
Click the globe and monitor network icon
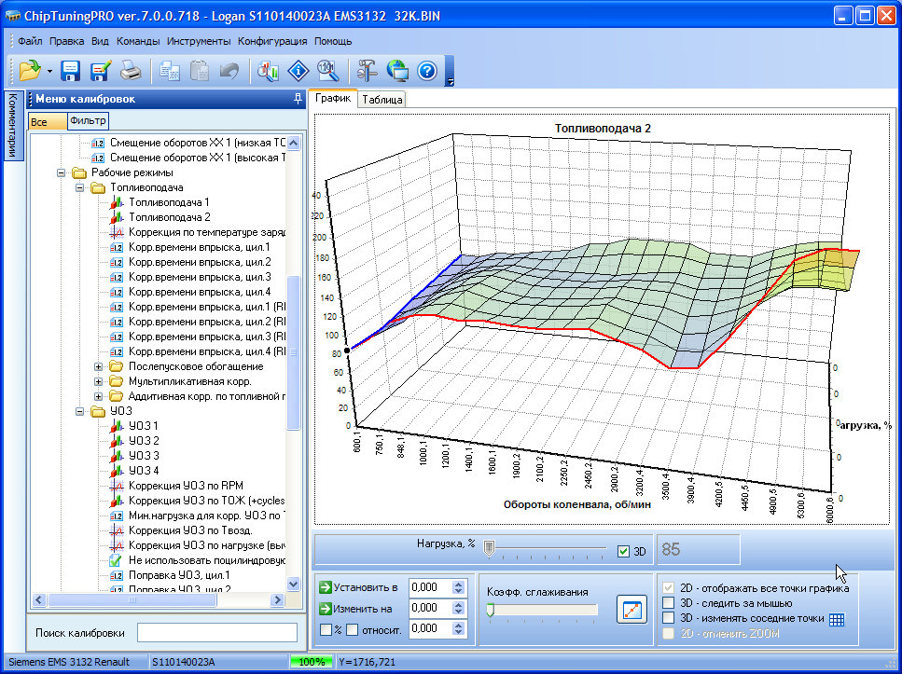(x=397, y=70)
